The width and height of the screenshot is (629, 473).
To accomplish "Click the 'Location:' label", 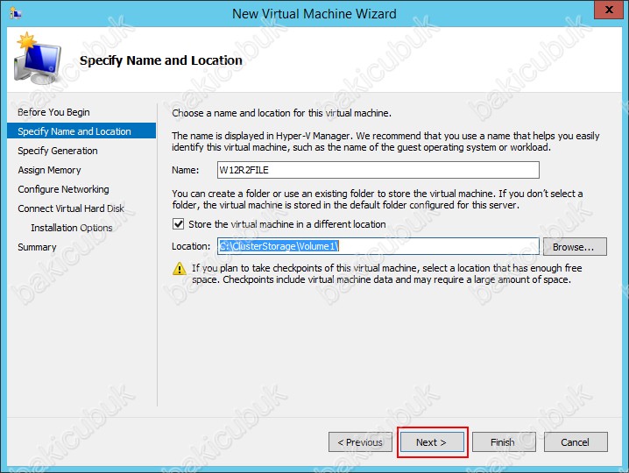I will [x=191, y=246].
